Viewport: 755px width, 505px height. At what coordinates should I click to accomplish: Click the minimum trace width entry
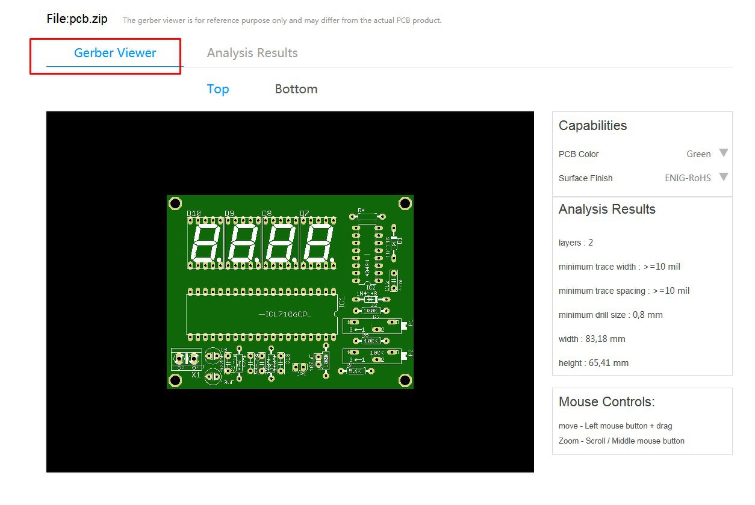(620, 267)
